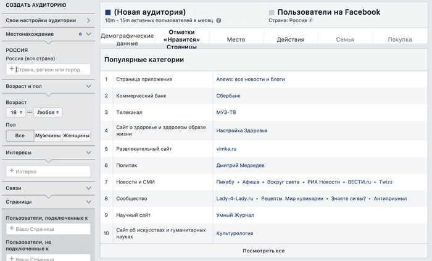Open the Афиша link
Viewport: 432px width, 261px height.
pos(251,182)
